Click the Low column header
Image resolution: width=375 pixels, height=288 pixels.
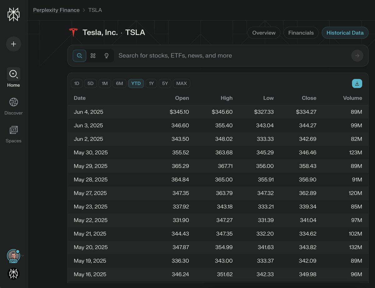click(268, 98)
